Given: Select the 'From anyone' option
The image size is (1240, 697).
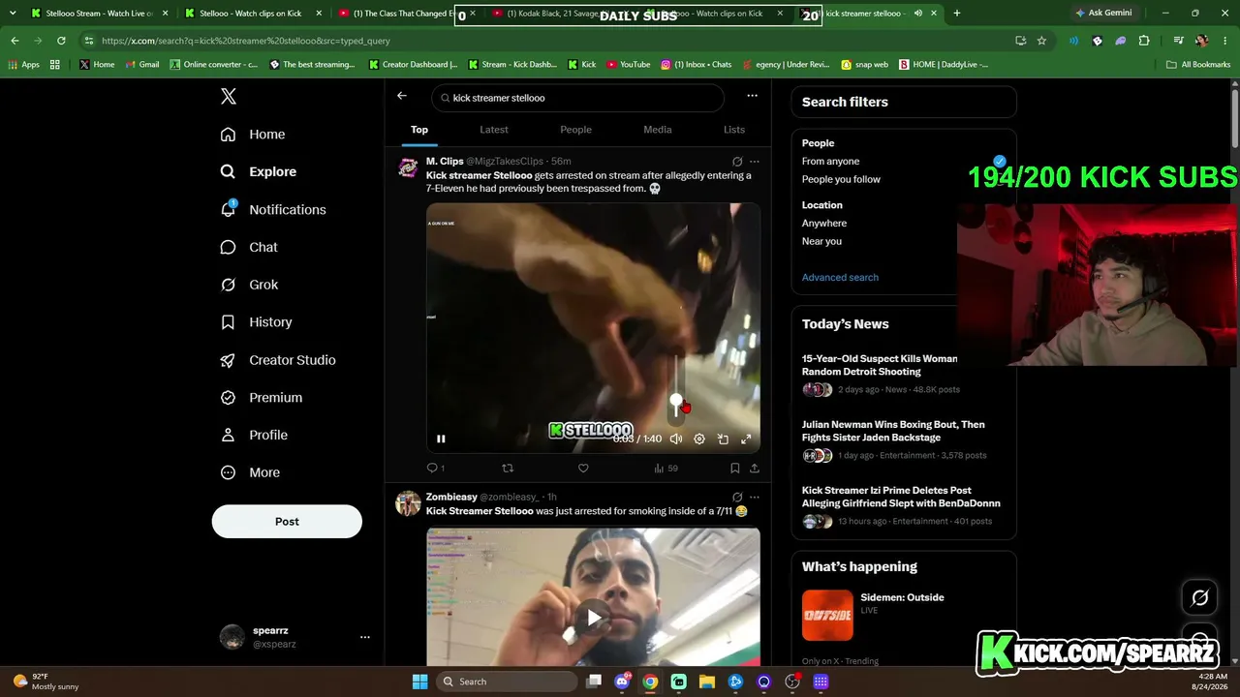Looking at the screenshot, I should pyautogui.click(x=830, y=162).
